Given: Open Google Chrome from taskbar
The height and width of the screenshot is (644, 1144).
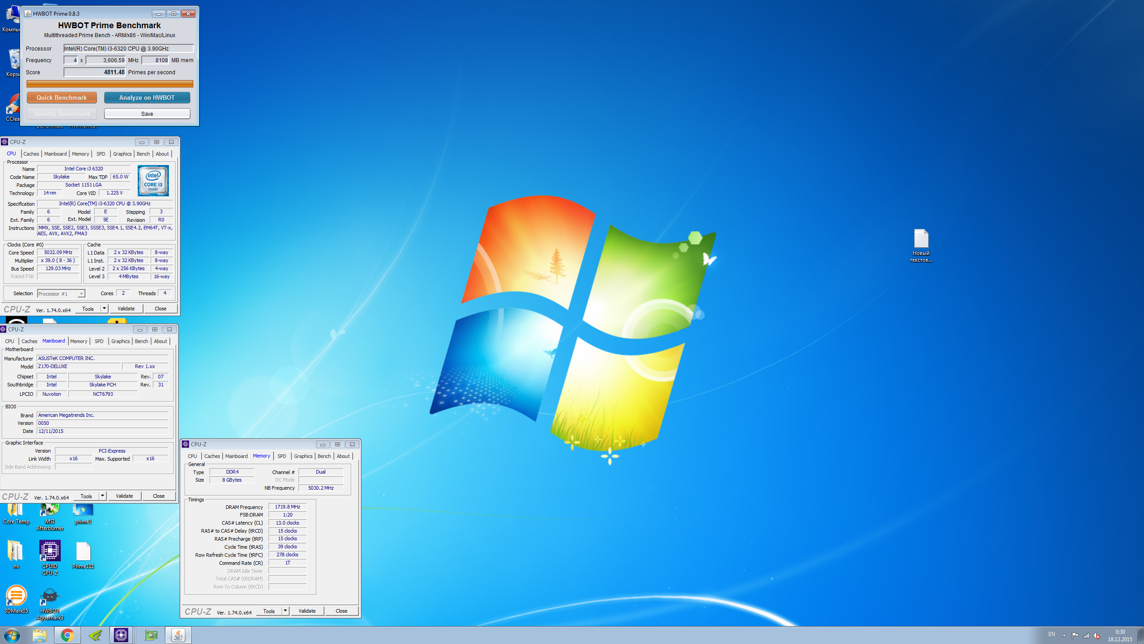Looking at the screenshot, I should point(67,635).
